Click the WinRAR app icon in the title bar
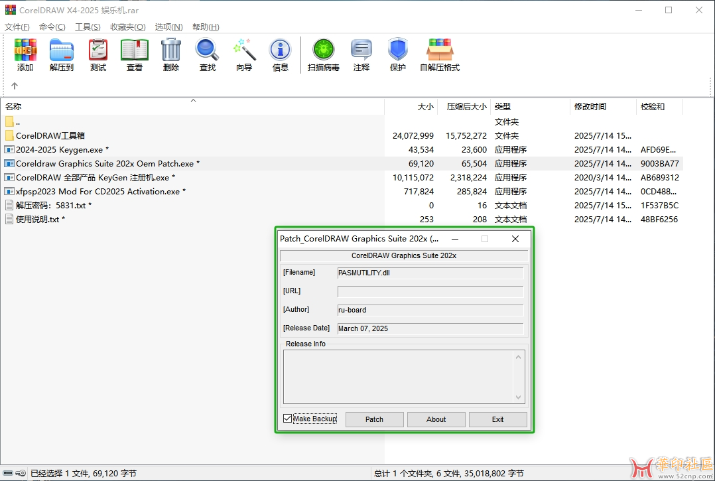 pyautogui.click(x=10, y=10)
